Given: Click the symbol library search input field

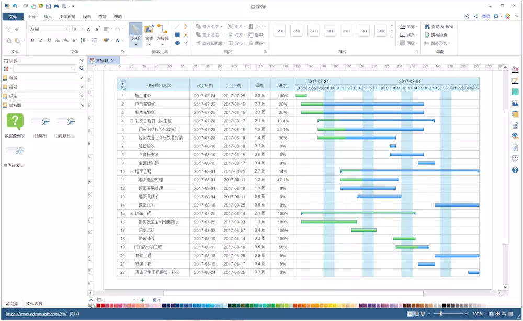Looking at the screenshot, I should tap(45, 68).
